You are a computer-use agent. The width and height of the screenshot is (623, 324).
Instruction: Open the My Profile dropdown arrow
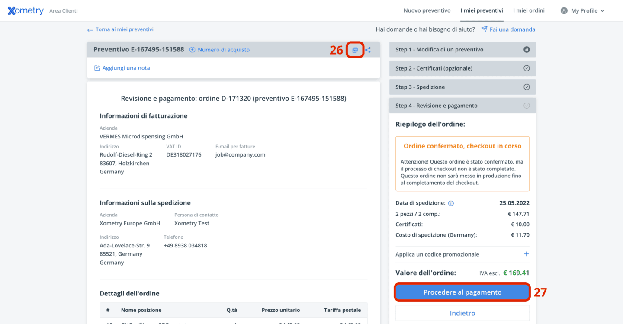[603, 11]
